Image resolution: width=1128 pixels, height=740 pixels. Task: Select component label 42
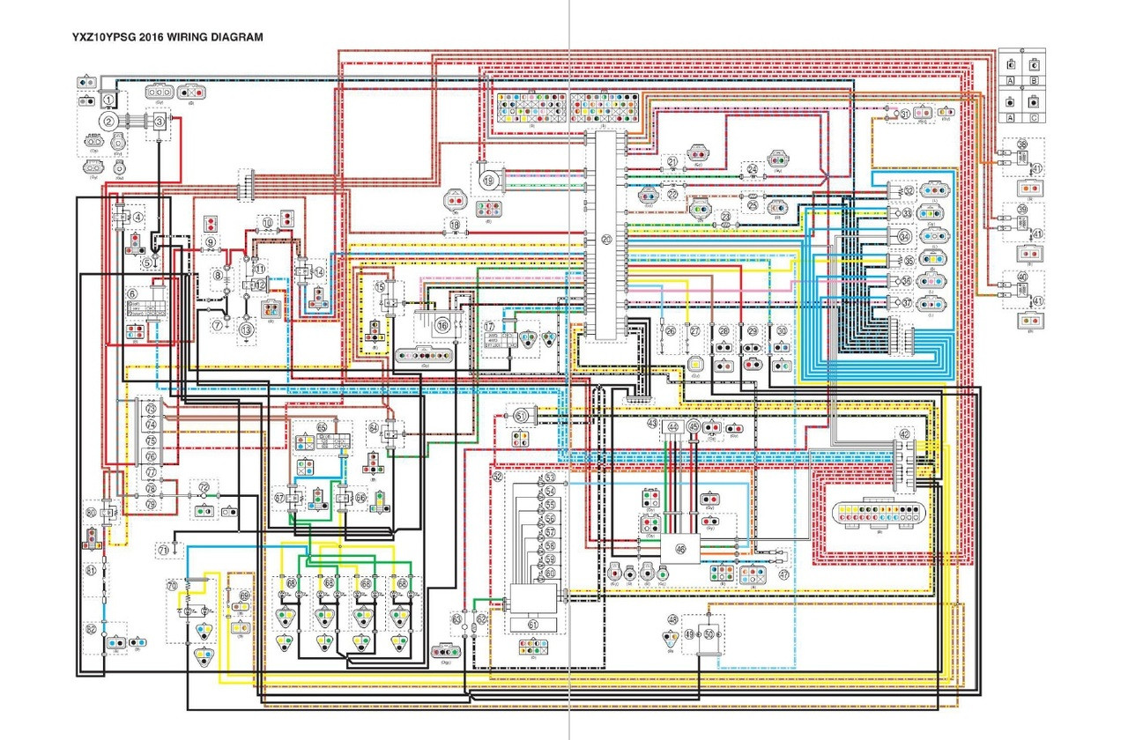[x=904, y=433]
